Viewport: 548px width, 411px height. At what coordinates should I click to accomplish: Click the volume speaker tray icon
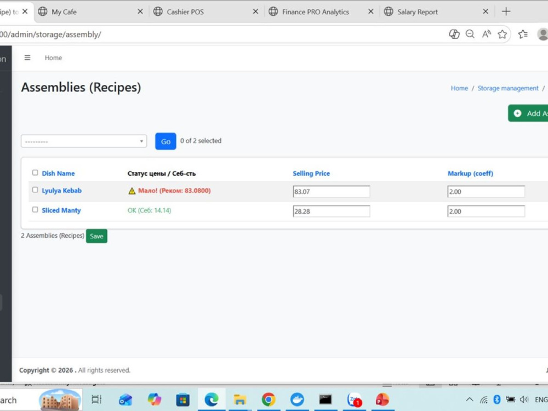tap(523, 399)
